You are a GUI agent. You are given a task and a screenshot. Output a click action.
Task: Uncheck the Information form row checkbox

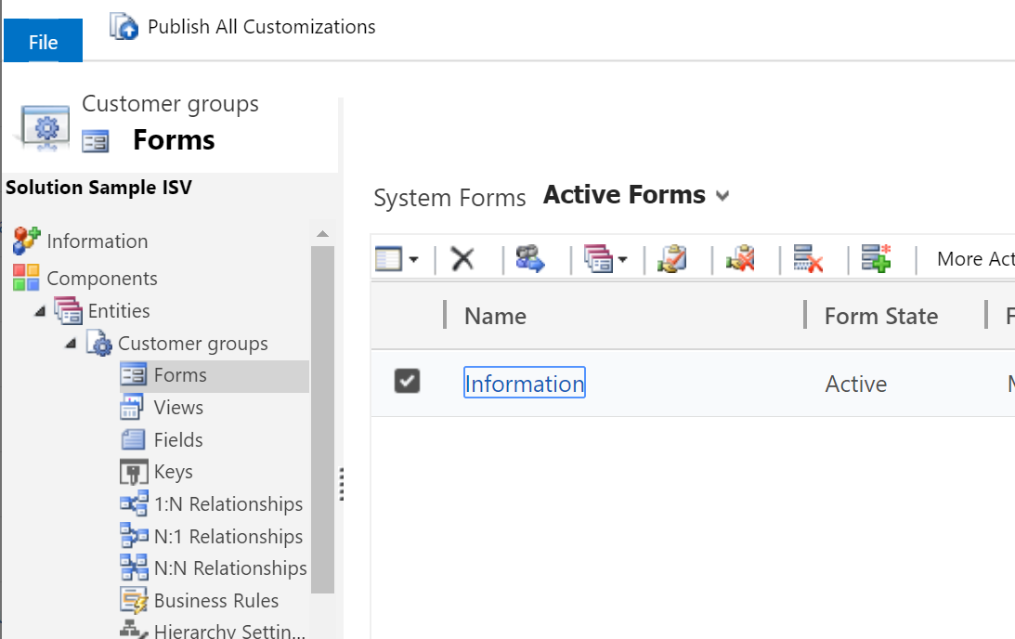(407, 381)
